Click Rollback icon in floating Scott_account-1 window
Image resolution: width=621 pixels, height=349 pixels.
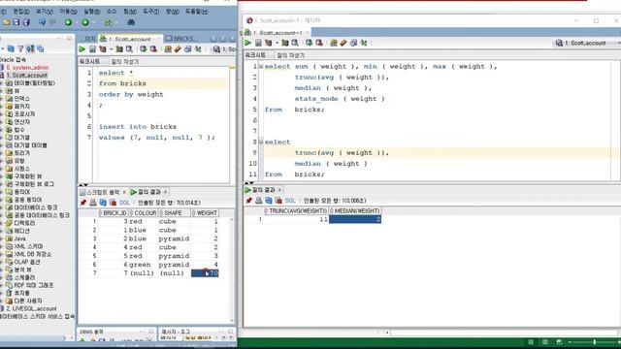click(x=319, y=43)
